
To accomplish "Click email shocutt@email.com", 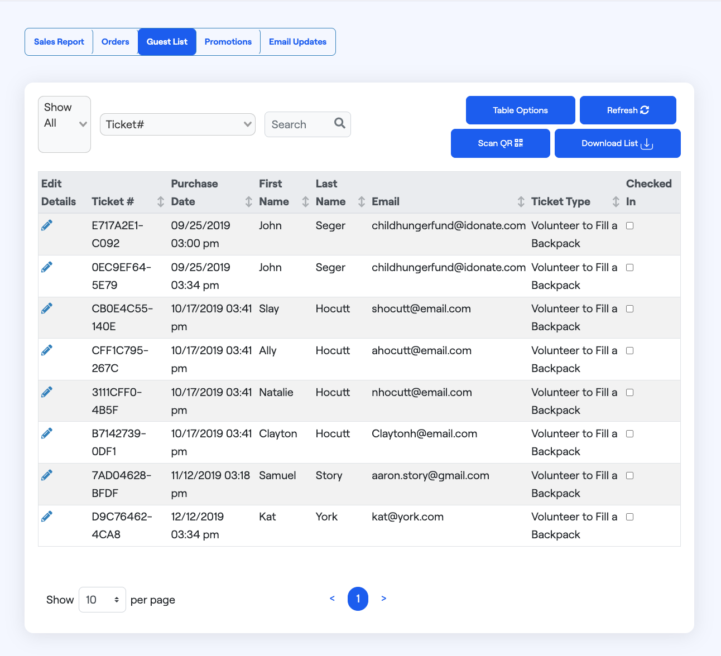I will click(421, 308).
